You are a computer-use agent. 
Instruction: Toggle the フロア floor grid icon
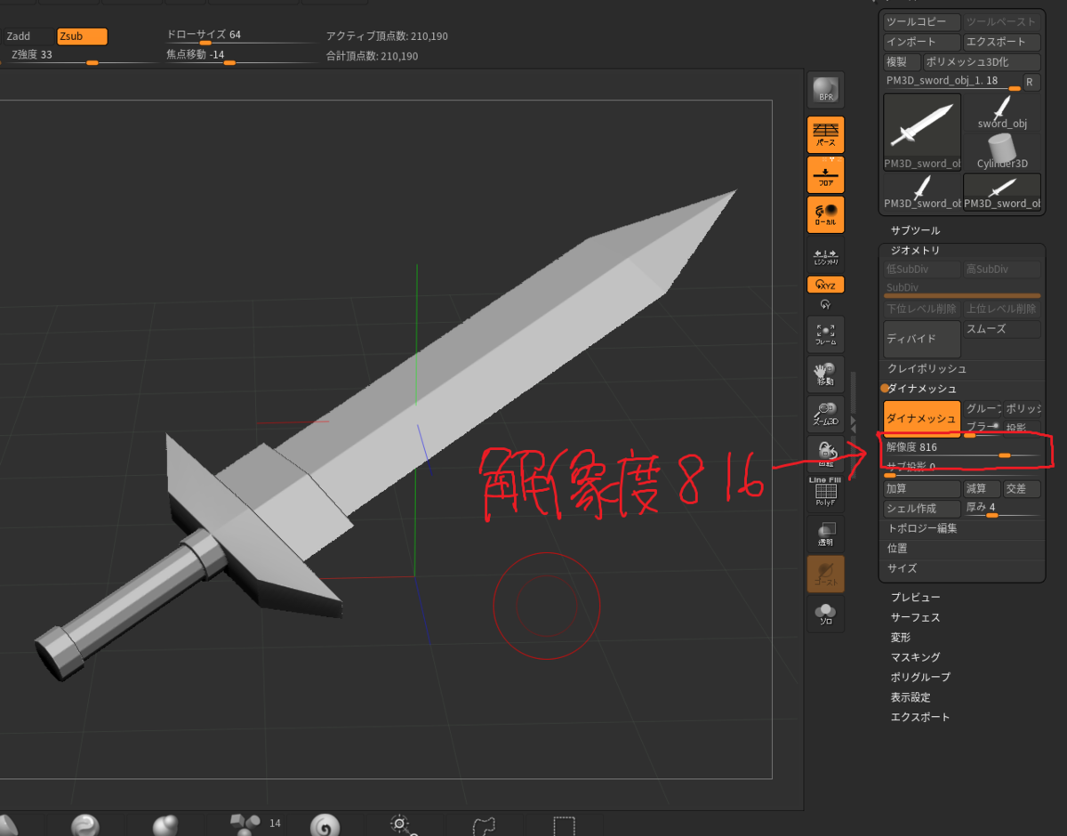[x=826, y=174]
